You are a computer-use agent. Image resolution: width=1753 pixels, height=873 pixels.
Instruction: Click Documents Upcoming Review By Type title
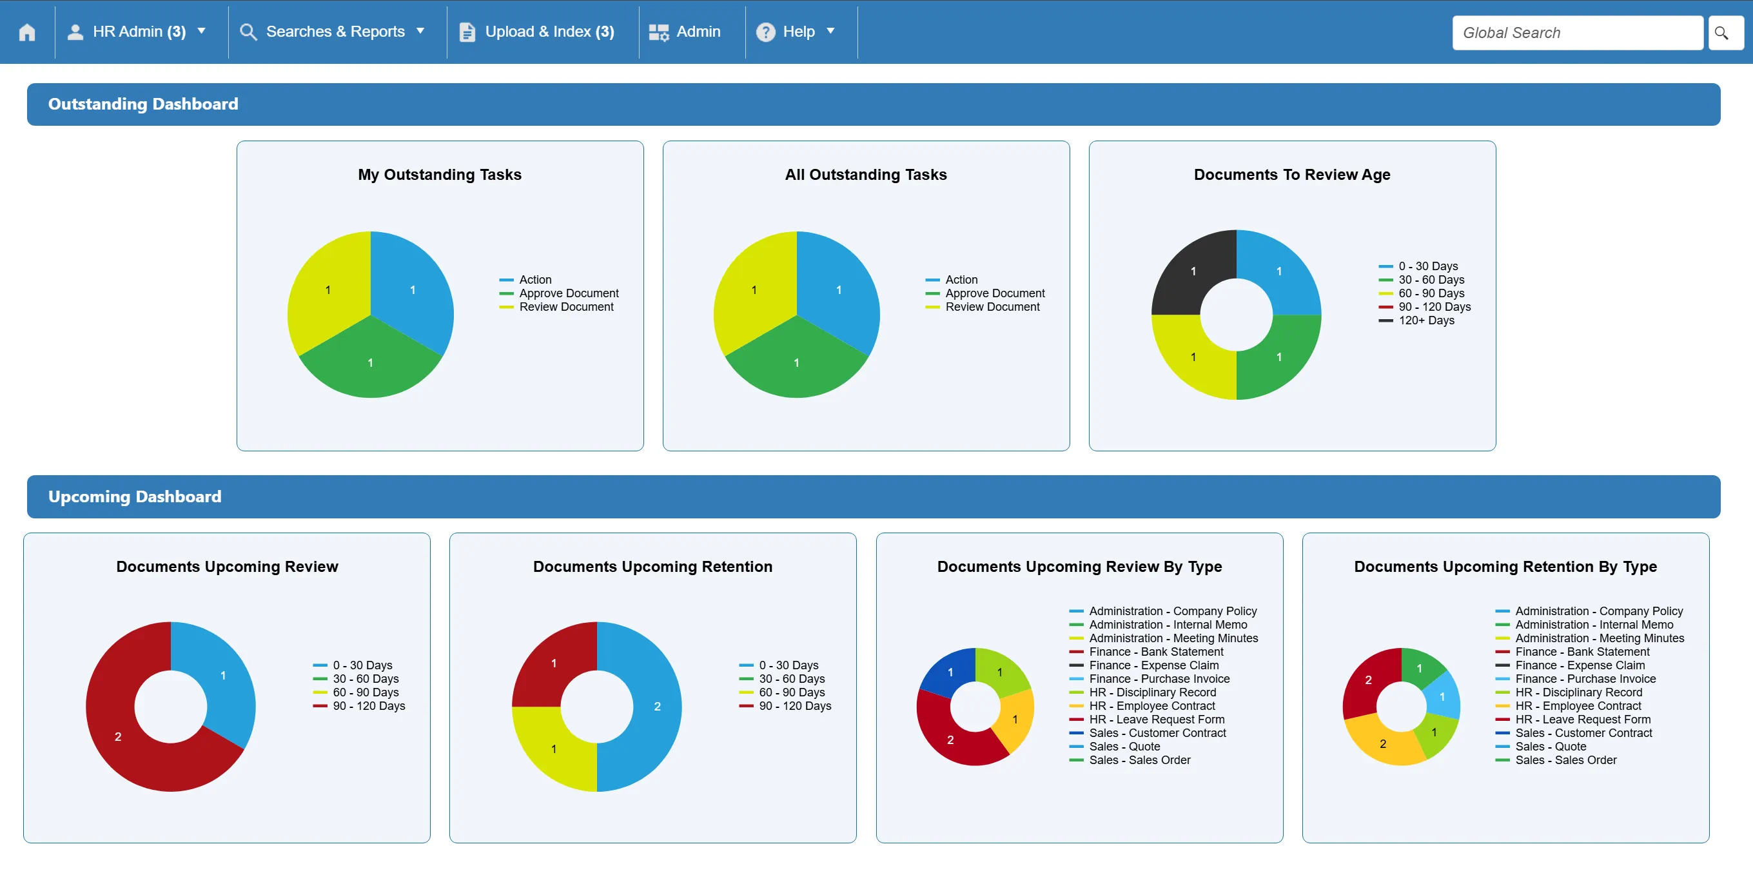1079,567
